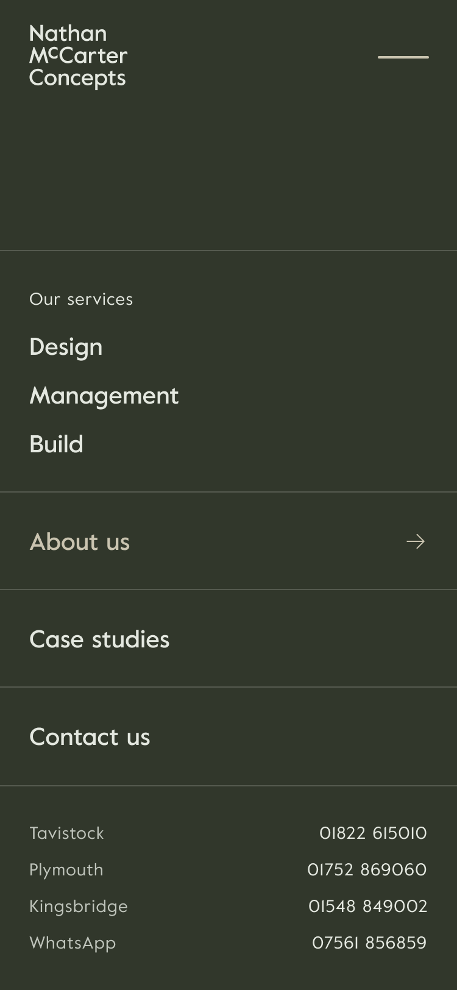
Task: Select the Tavistock location label
Action: click(x=67, y=833)
